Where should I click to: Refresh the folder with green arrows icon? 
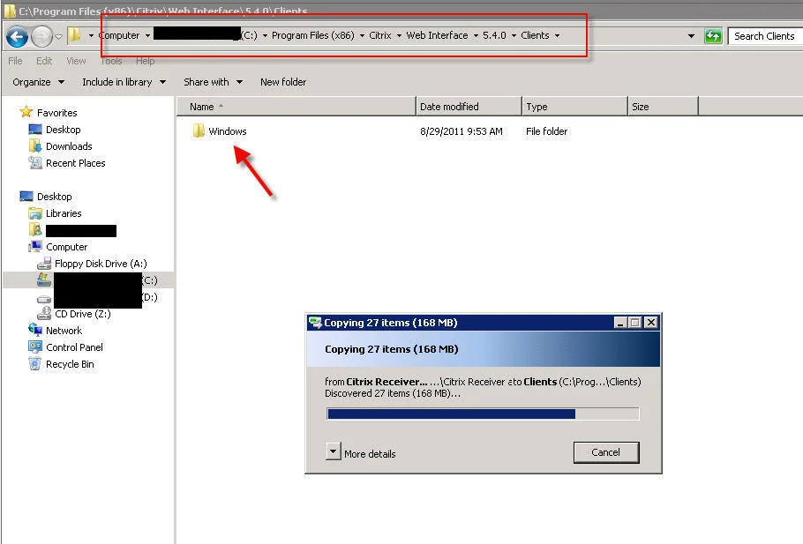pos(713,36)
